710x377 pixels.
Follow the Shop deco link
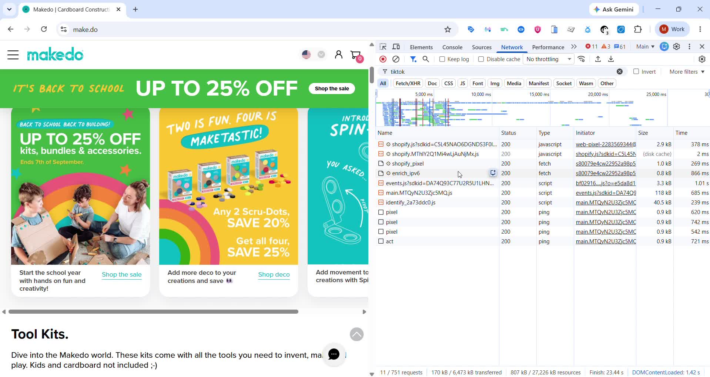click(274, 274)
